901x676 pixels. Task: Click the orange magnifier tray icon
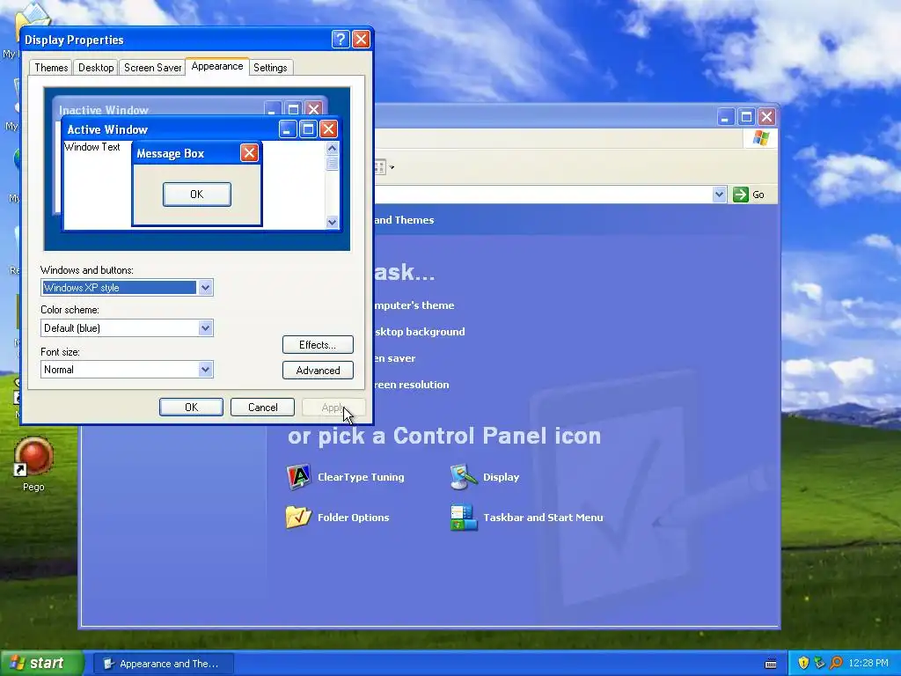pos(836,663)
